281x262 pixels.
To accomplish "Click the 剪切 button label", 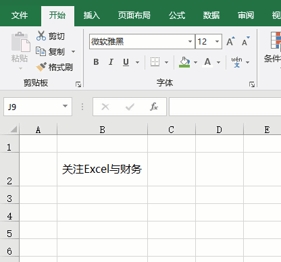I will coord(57,36).
